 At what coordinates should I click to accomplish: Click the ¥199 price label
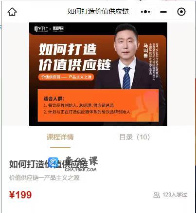[20, 195]
